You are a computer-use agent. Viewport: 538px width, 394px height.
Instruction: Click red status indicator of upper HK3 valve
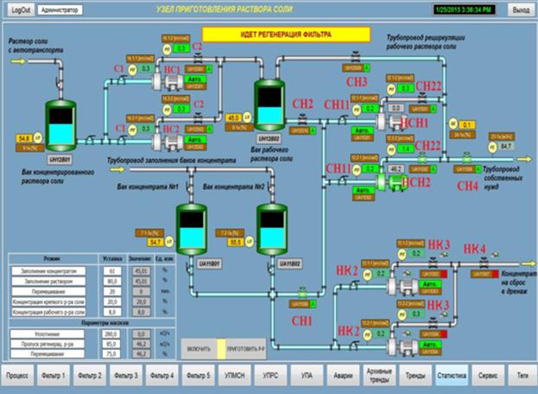click(444, 274)
